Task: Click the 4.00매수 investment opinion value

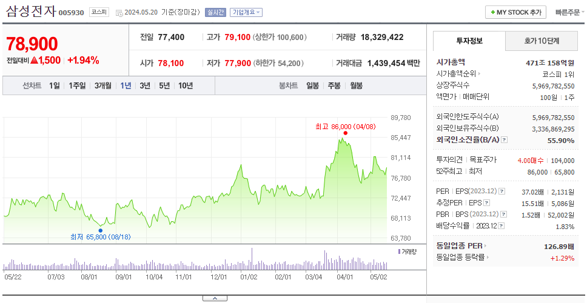Action: 531,161
